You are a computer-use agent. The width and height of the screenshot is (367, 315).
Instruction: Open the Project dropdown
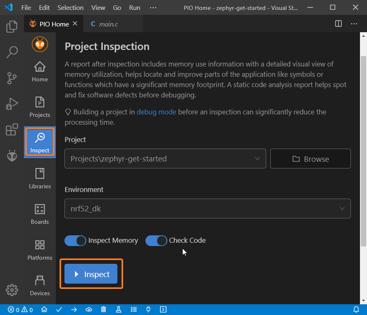pos(165,159)
